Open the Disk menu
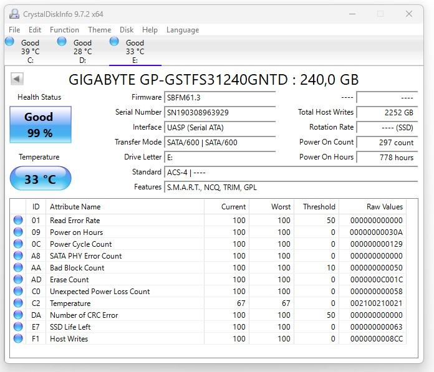This screenshot has width=434, height=372. pyautogui.click(x=127, y=29)
